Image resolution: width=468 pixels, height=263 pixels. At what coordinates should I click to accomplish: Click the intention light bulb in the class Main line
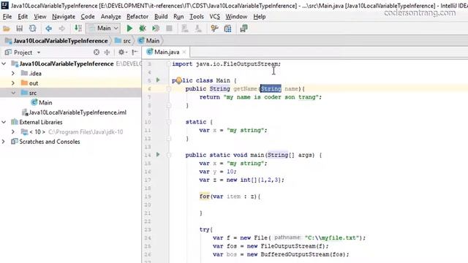click(x=178, y=80)
